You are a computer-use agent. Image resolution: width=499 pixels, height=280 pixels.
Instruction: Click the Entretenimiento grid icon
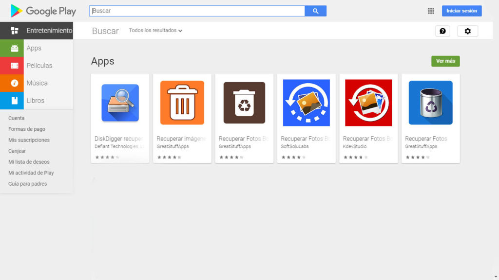pos(14,31)
